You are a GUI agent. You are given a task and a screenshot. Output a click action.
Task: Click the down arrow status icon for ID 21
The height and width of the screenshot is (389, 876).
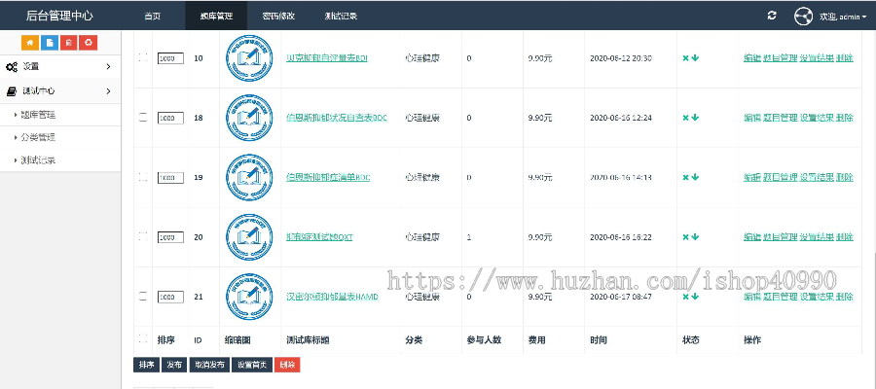click(x=695, y=297)
